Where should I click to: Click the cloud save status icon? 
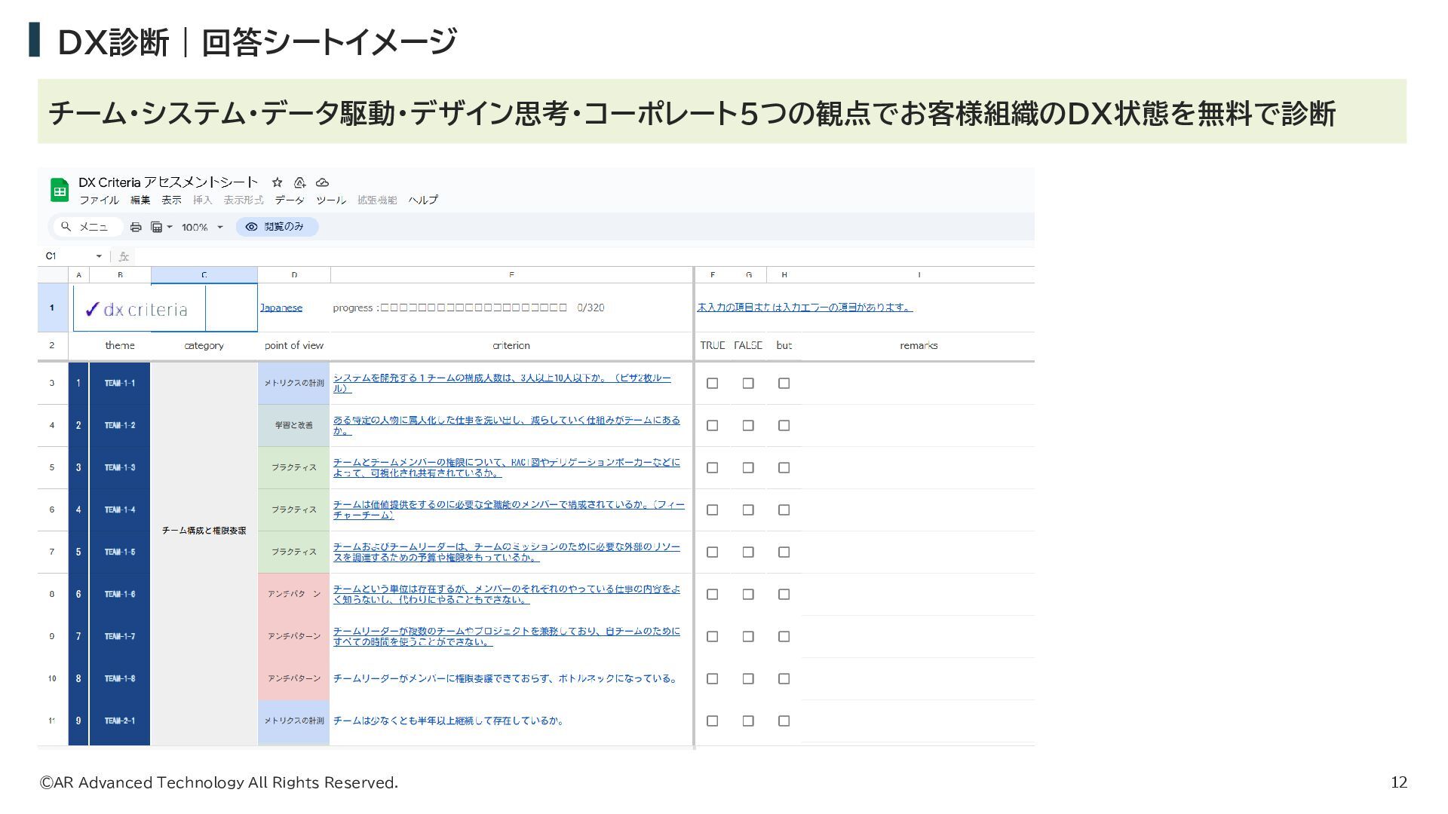click(x=322, y=182)
